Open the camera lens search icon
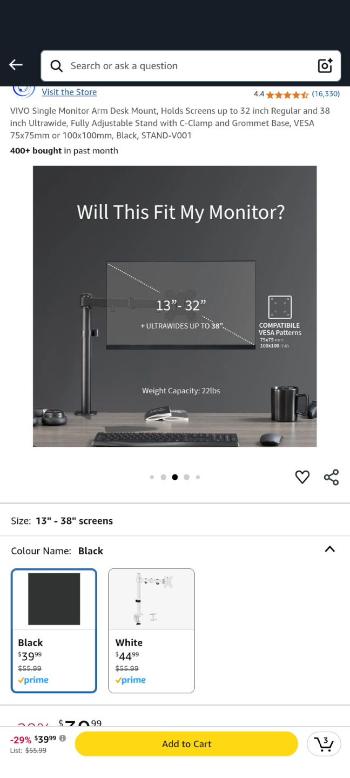 coord(325,65)
